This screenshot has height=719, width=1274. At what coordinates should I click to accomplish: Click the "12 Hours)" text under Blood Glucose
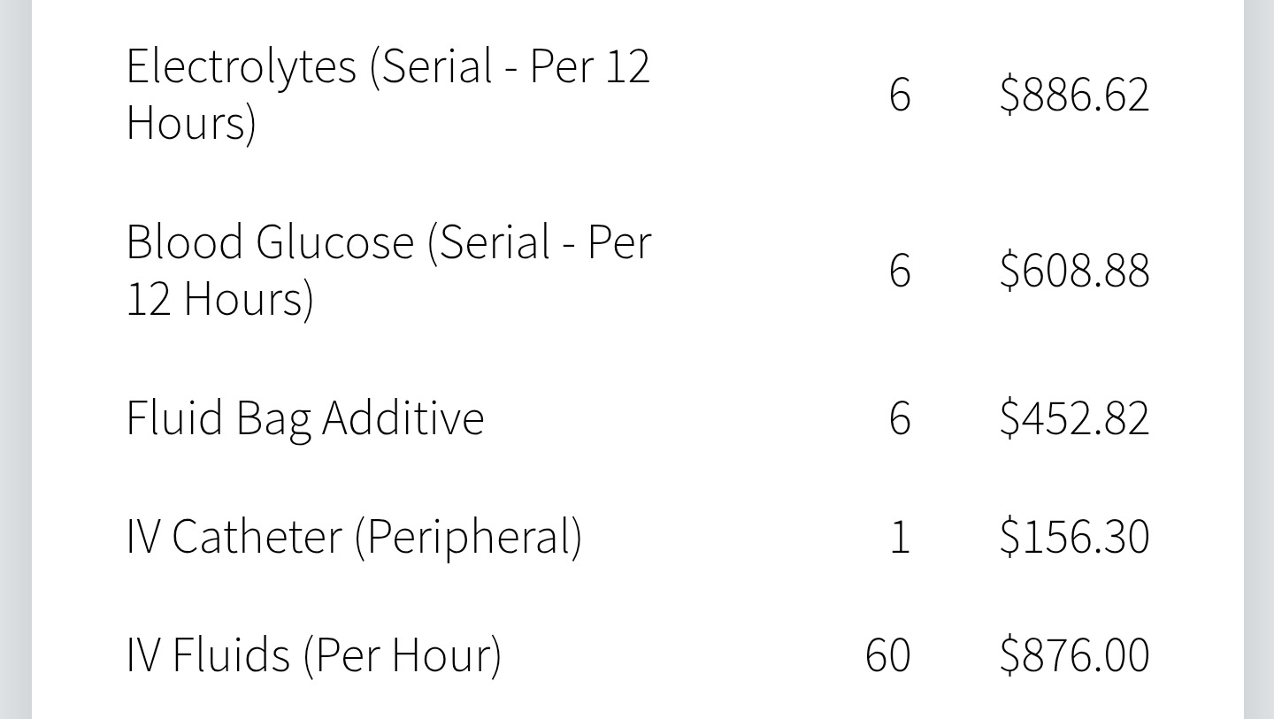[x=219, y=299]
